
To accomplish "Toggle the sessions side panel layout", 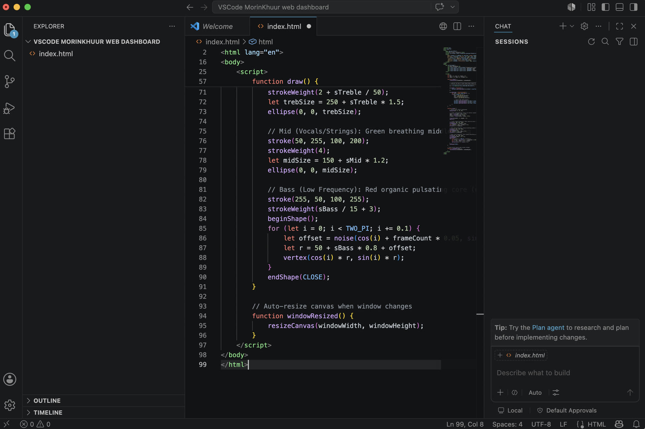I will [x=633, y=42].
